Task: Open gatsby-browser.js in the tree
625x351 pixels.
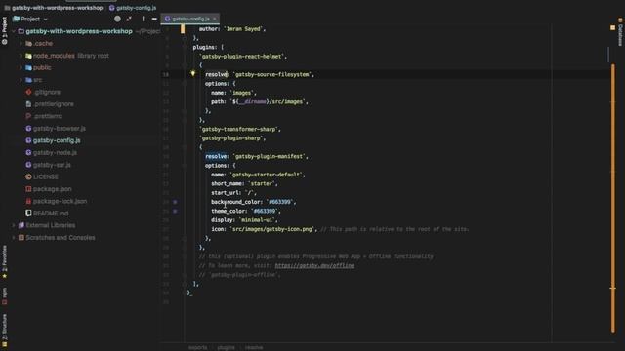Action: pos(59,128)
